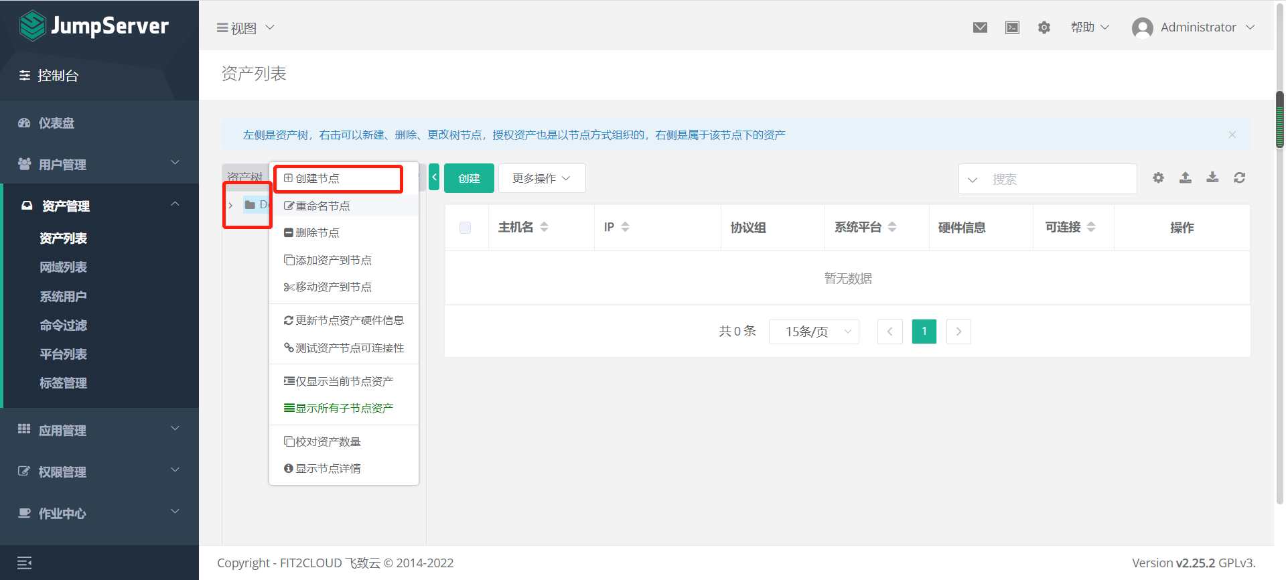Refresh the asset table
Screen dimensions: 1286x580
point(1239,177)
